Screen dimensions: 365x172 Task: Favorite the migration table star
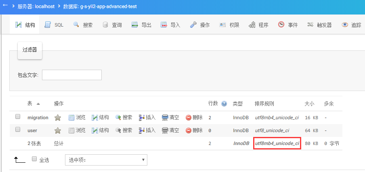pos(58,118)
